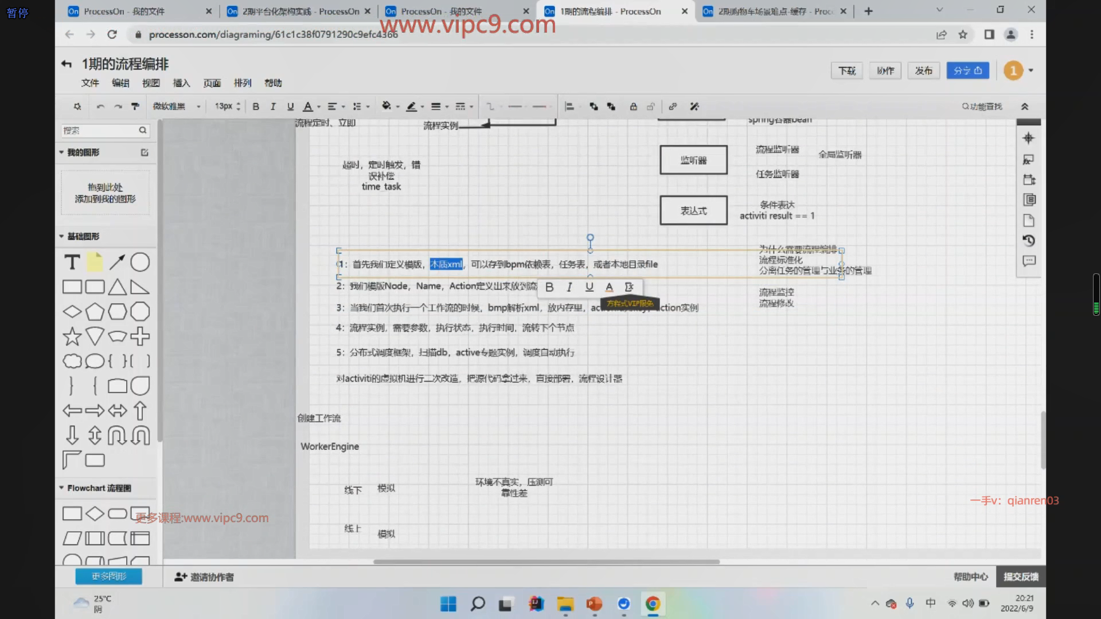Click the undo arrow in toolbar
The image size is (1101, 619).
(x=100, y=107)
